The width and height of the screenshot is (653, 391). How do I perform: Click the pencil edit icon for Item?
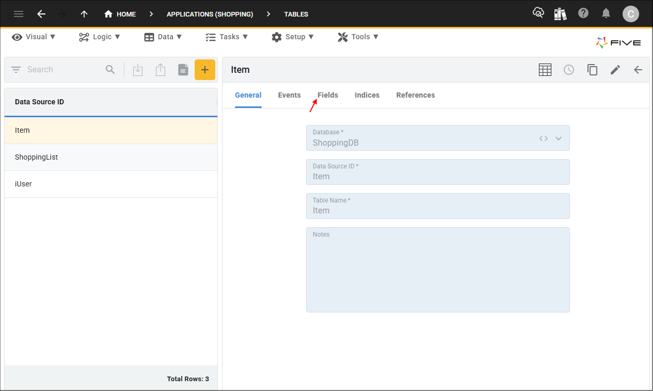615,70
